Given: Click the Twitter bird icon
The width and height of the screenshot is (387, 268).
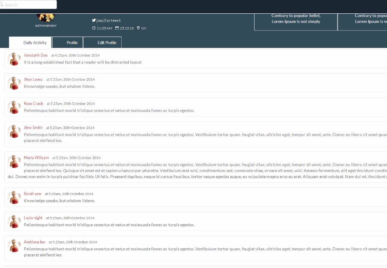Looking at the screenshot, I should pyautogui.click(x=94, y=21).
